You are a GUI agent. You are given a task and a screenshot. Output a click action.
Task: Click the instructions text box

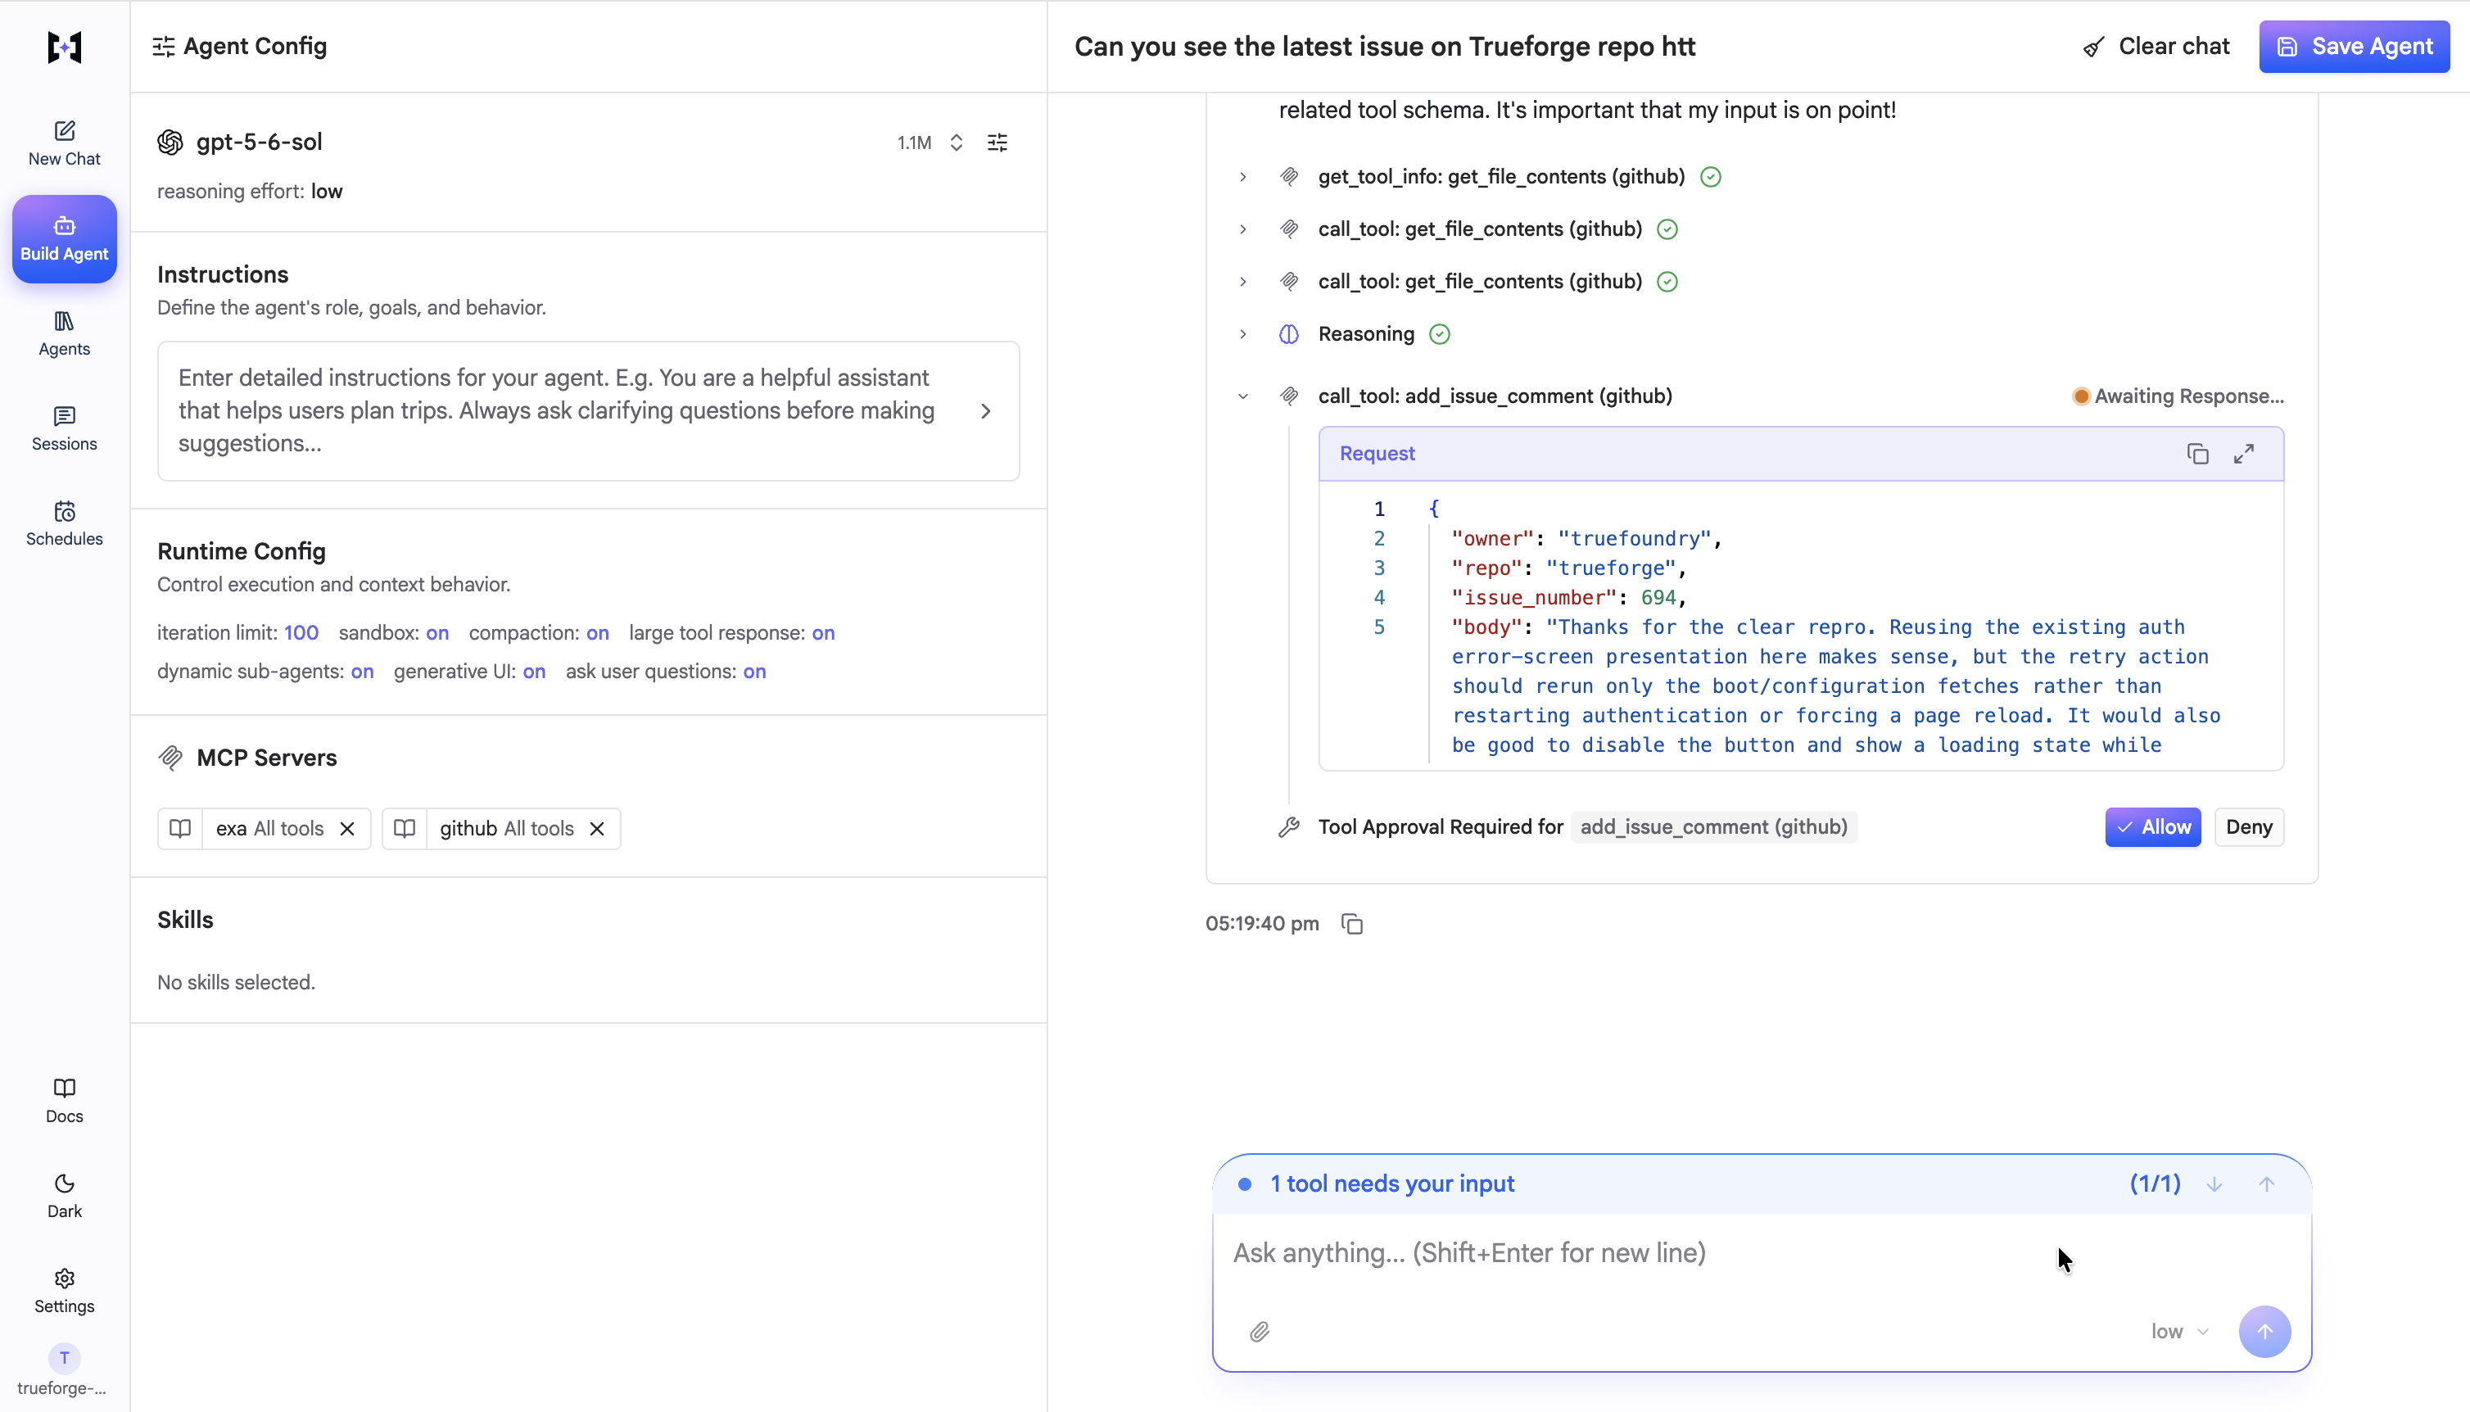point(587,410)
